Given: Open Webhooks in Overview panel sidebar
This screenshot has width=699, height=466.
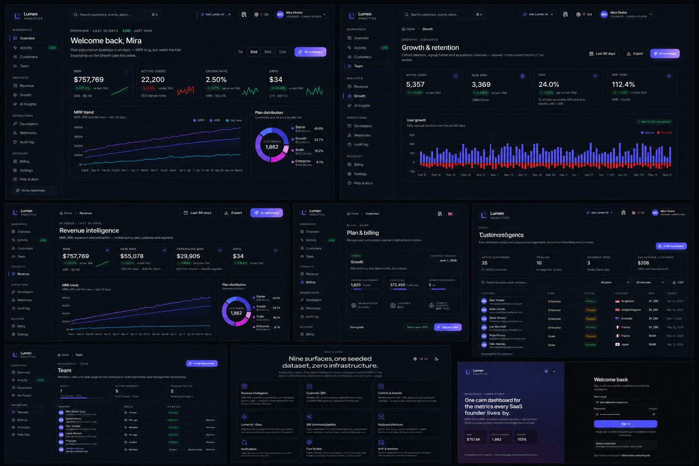Looking at the screenshot, I should click(x=28, y=133).
